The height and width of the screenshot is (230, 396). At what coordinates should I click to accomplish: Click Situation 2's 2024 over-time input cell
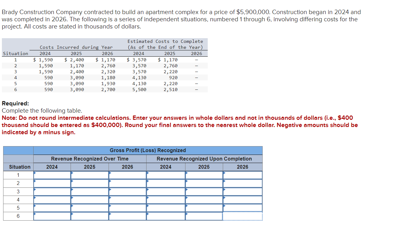pyautogui.click(x=52, y=183)
